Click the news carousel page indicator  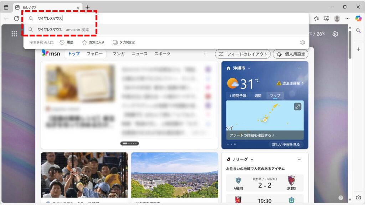tap(129, 144)
